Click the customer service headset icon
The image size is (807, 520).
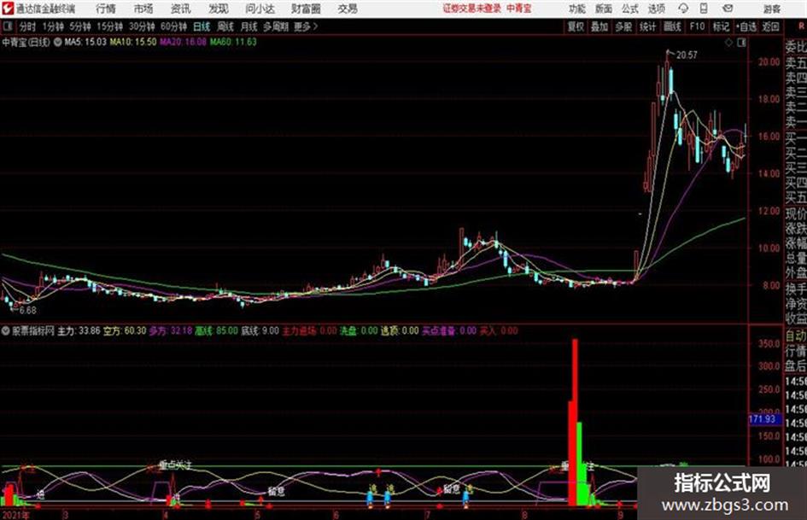(683, 9)
